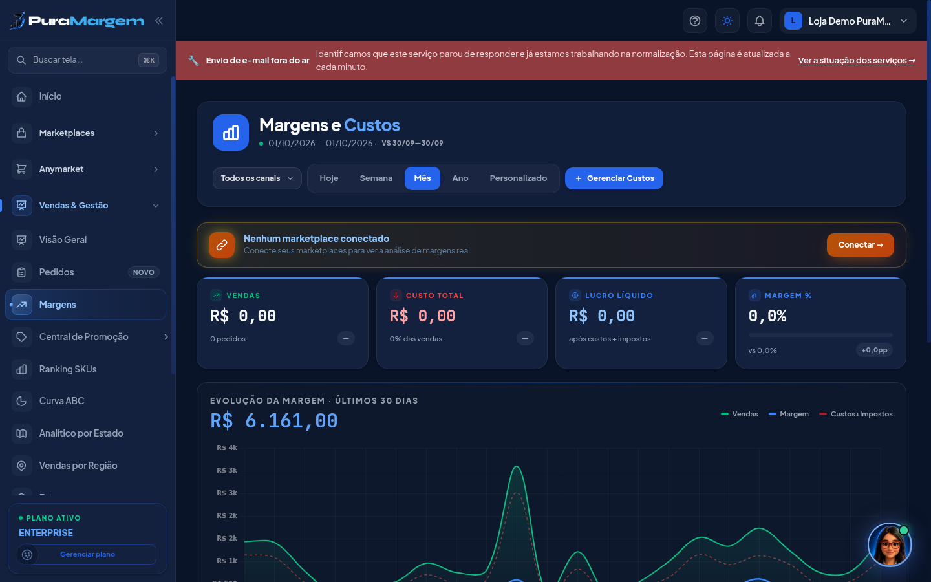Open the Todos os canais dropdown
Viewport: 931px width, 582px height.
pos(257,178)
